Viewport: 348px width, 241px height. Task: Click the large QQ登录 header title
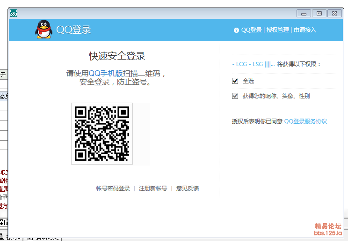[73, 30]
